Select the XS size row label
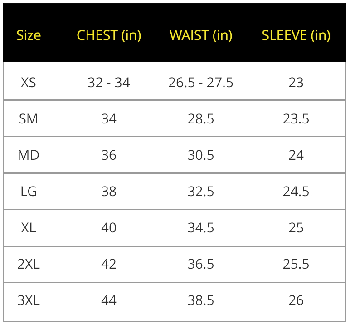Image resolution: width=350 pixels, height=325 pixels. [29, 83]
